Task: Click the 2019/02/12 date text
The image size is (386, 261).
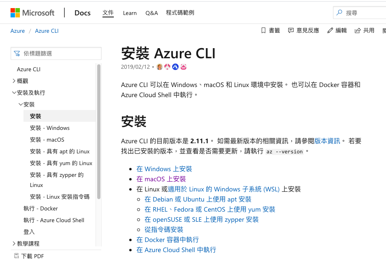Action: 135,67
